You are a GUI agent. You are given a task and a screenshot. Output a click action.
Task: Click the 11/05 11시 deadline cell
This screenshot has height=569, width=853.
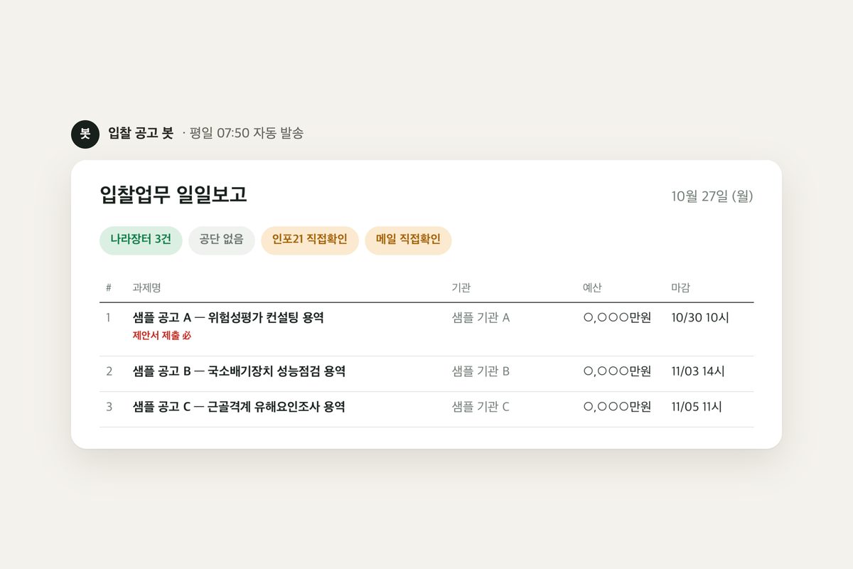697,407
